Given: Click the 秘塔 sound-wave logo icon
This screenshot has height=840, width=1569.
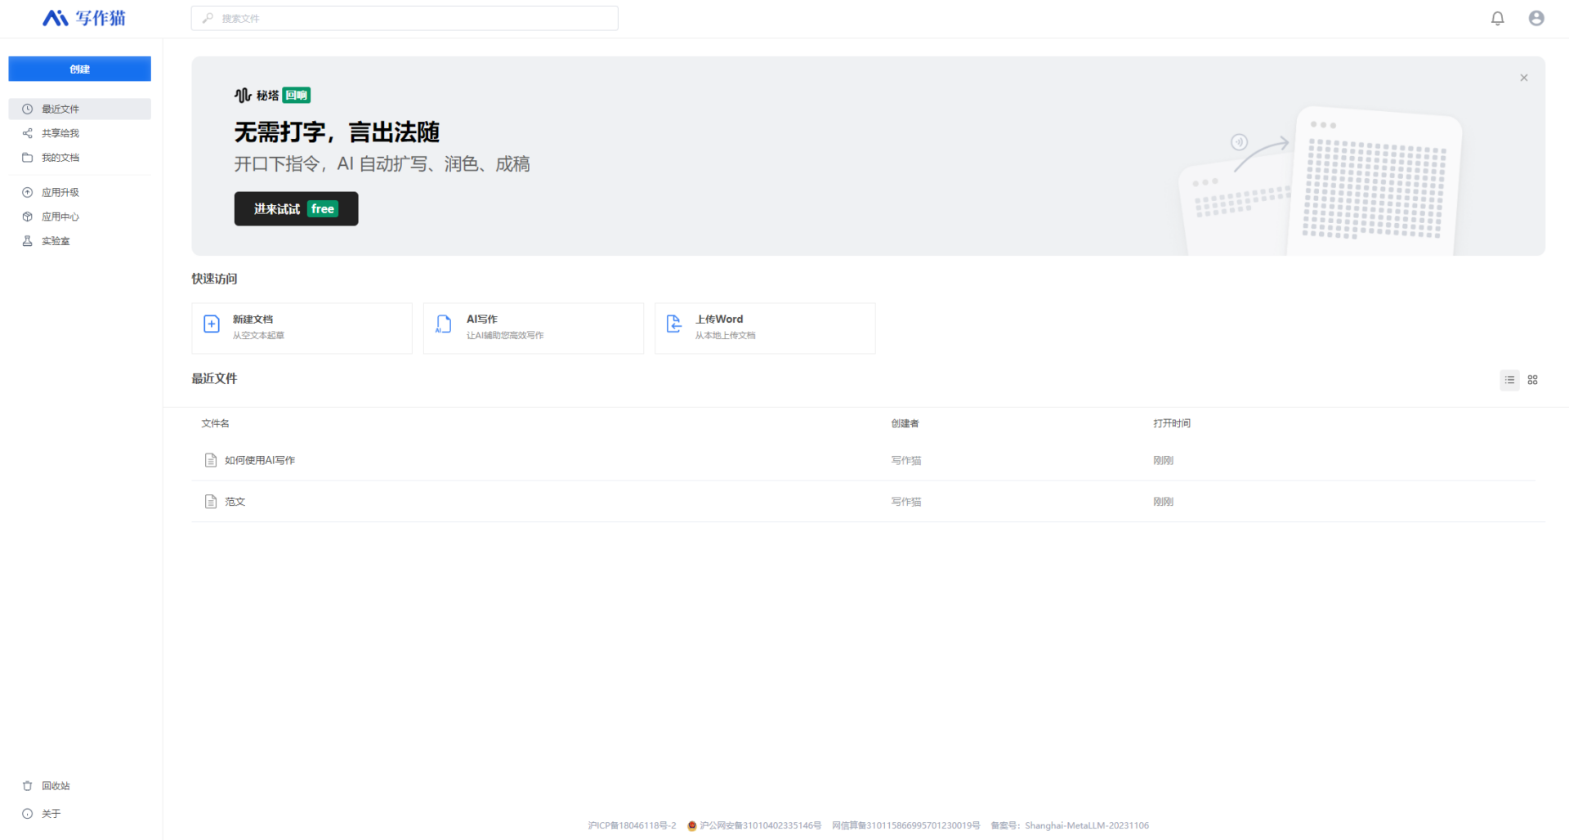Looking at the screenshot, I should click(x=243, y=95).
